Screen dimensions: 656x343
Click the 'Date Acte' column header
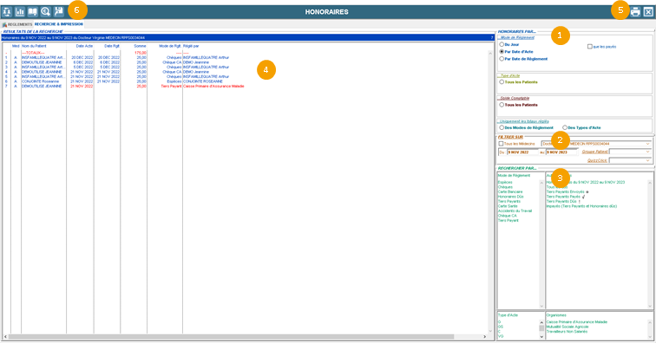pyautogui.click(x=84, y=46)
